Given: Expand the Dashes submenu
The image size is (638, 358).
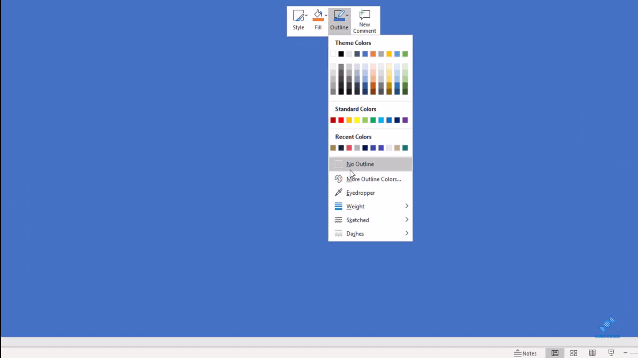Looking at the screenshot, I should [x=370, y=234].
